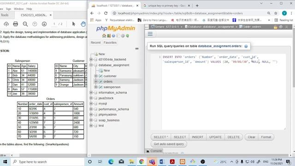Open Microsoft Word from taskbar
The height and width of the screenshot is (166, 295).
162,162
